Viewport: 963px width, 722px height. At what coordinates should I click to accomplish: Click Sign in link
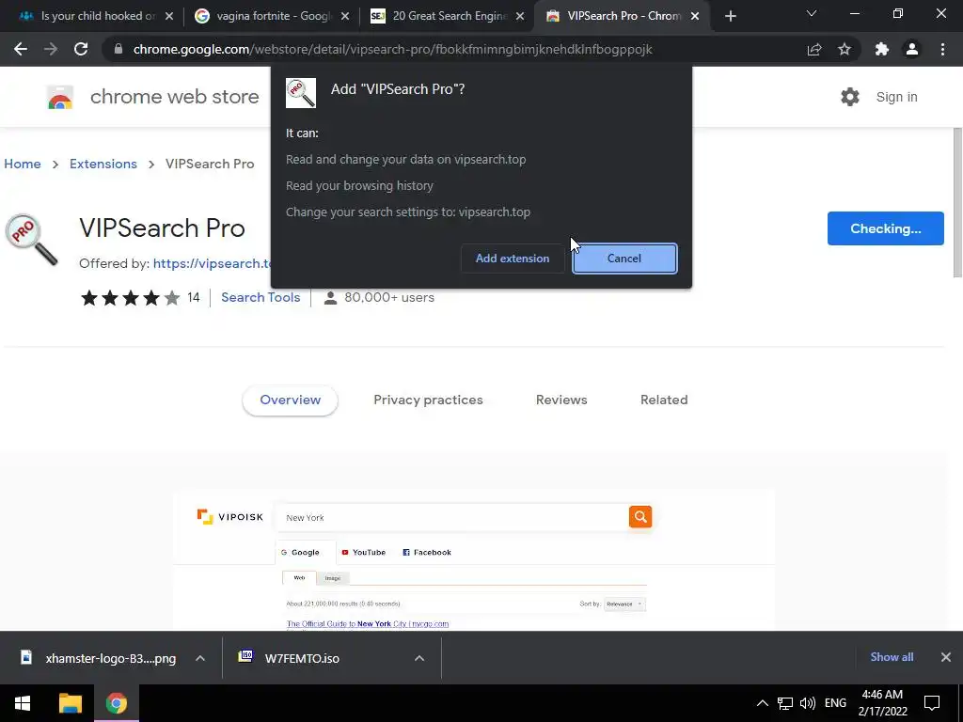(x=896, y=97)
